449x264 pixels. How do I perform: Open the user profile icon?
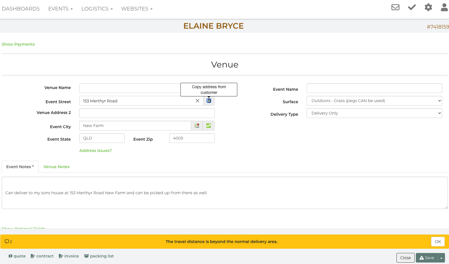click(444, 7)
